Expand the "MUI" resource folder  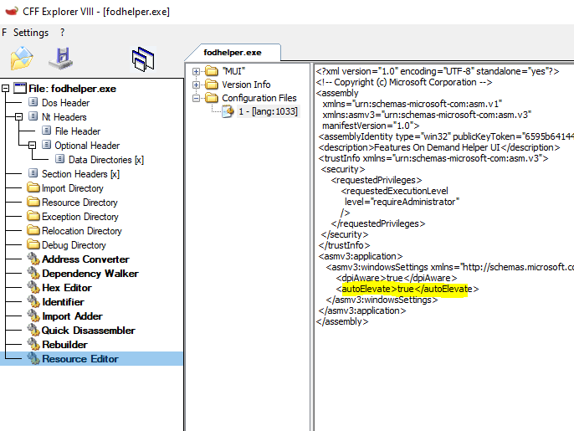click(197, 71)
